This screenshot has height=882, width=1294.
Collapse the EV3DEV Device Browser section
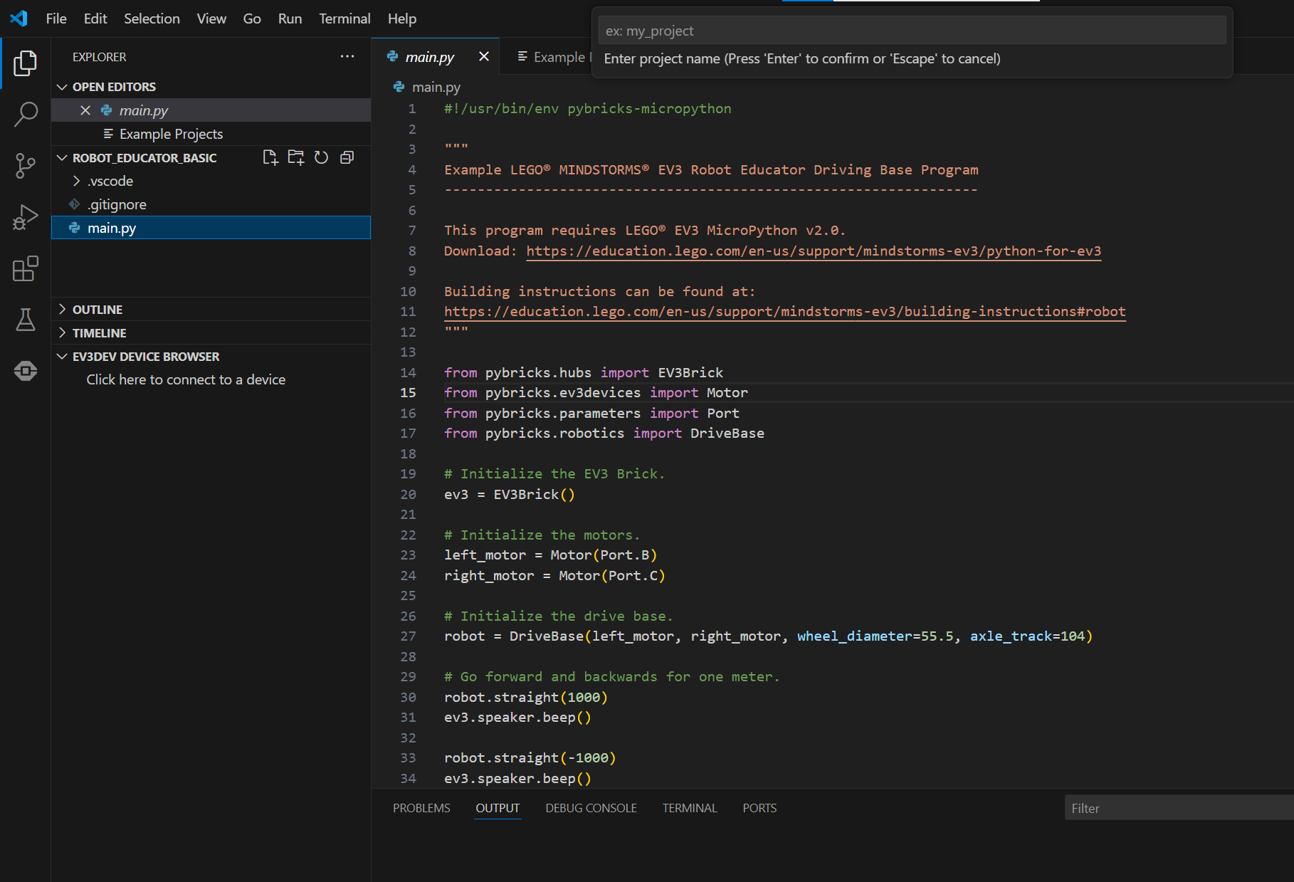tap(62, 356)
